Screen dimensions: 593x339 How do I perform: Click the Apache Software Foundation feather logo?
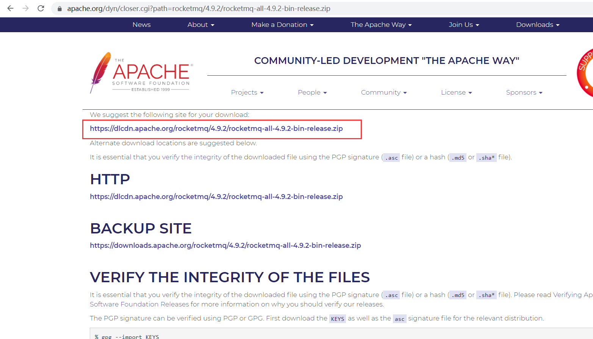pos(141,73)
